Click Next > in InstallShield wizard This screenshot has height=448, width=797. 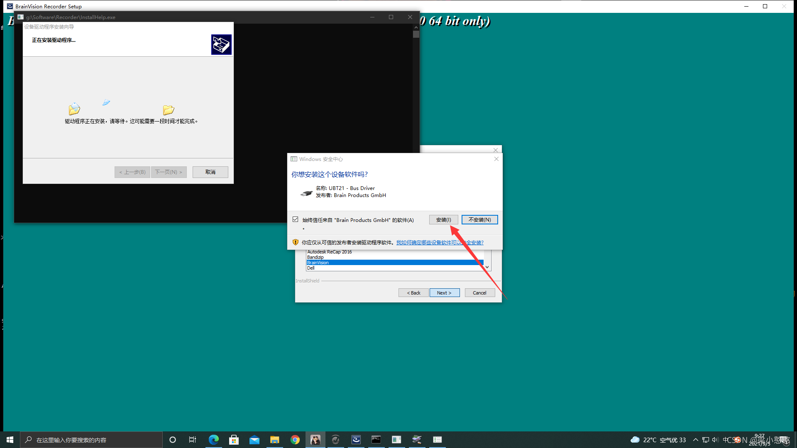click(445, 292)
